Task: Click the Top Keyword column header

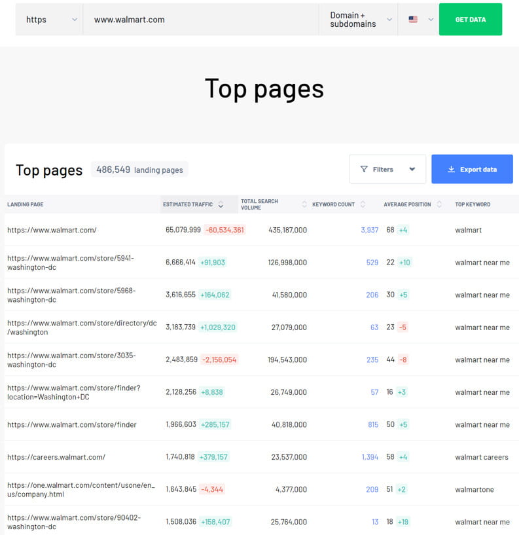Action: tap(473, 204)
